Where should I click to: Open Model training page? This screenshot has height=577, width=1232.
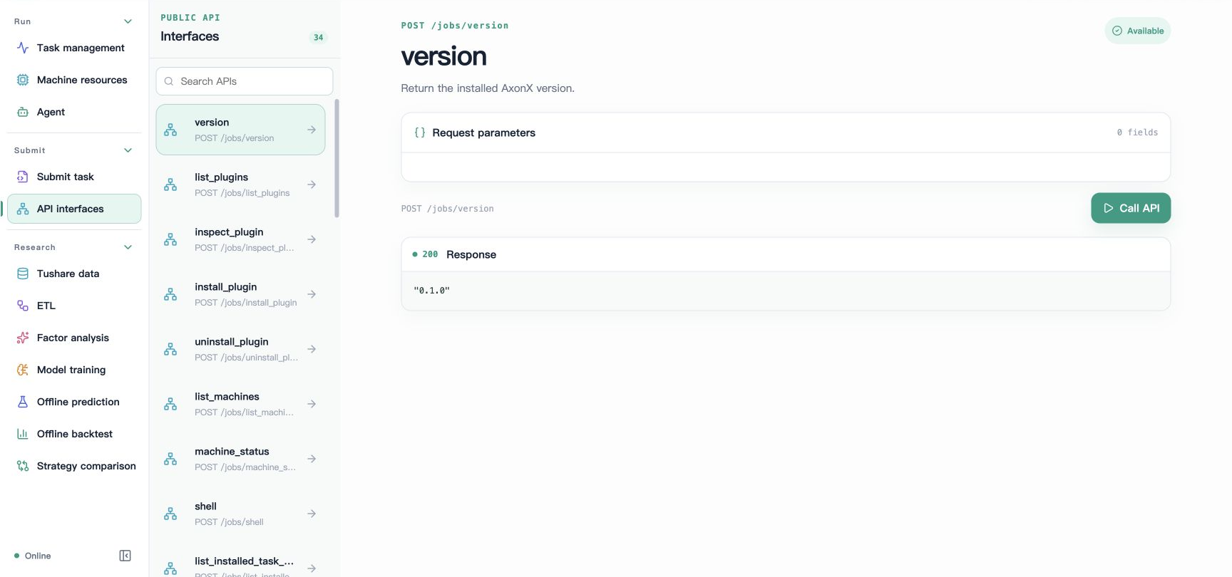74,370
